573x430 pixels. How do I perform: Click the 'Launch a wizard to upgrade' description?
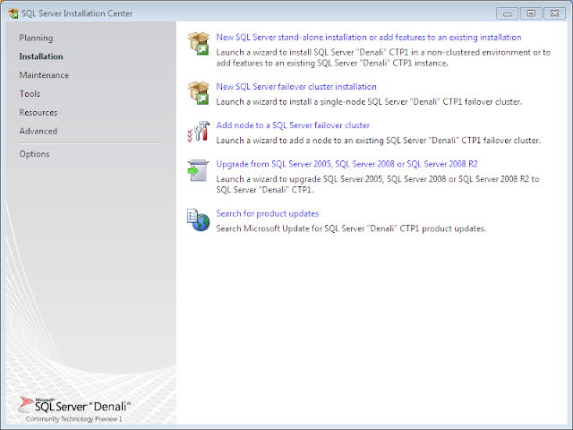pos(378,185)
